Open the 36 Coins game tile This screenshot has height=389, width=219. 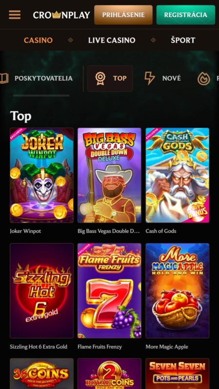tap(42, 373)
